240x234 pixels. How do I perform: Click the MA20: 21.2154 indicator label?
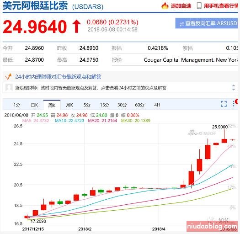point(102,121)
